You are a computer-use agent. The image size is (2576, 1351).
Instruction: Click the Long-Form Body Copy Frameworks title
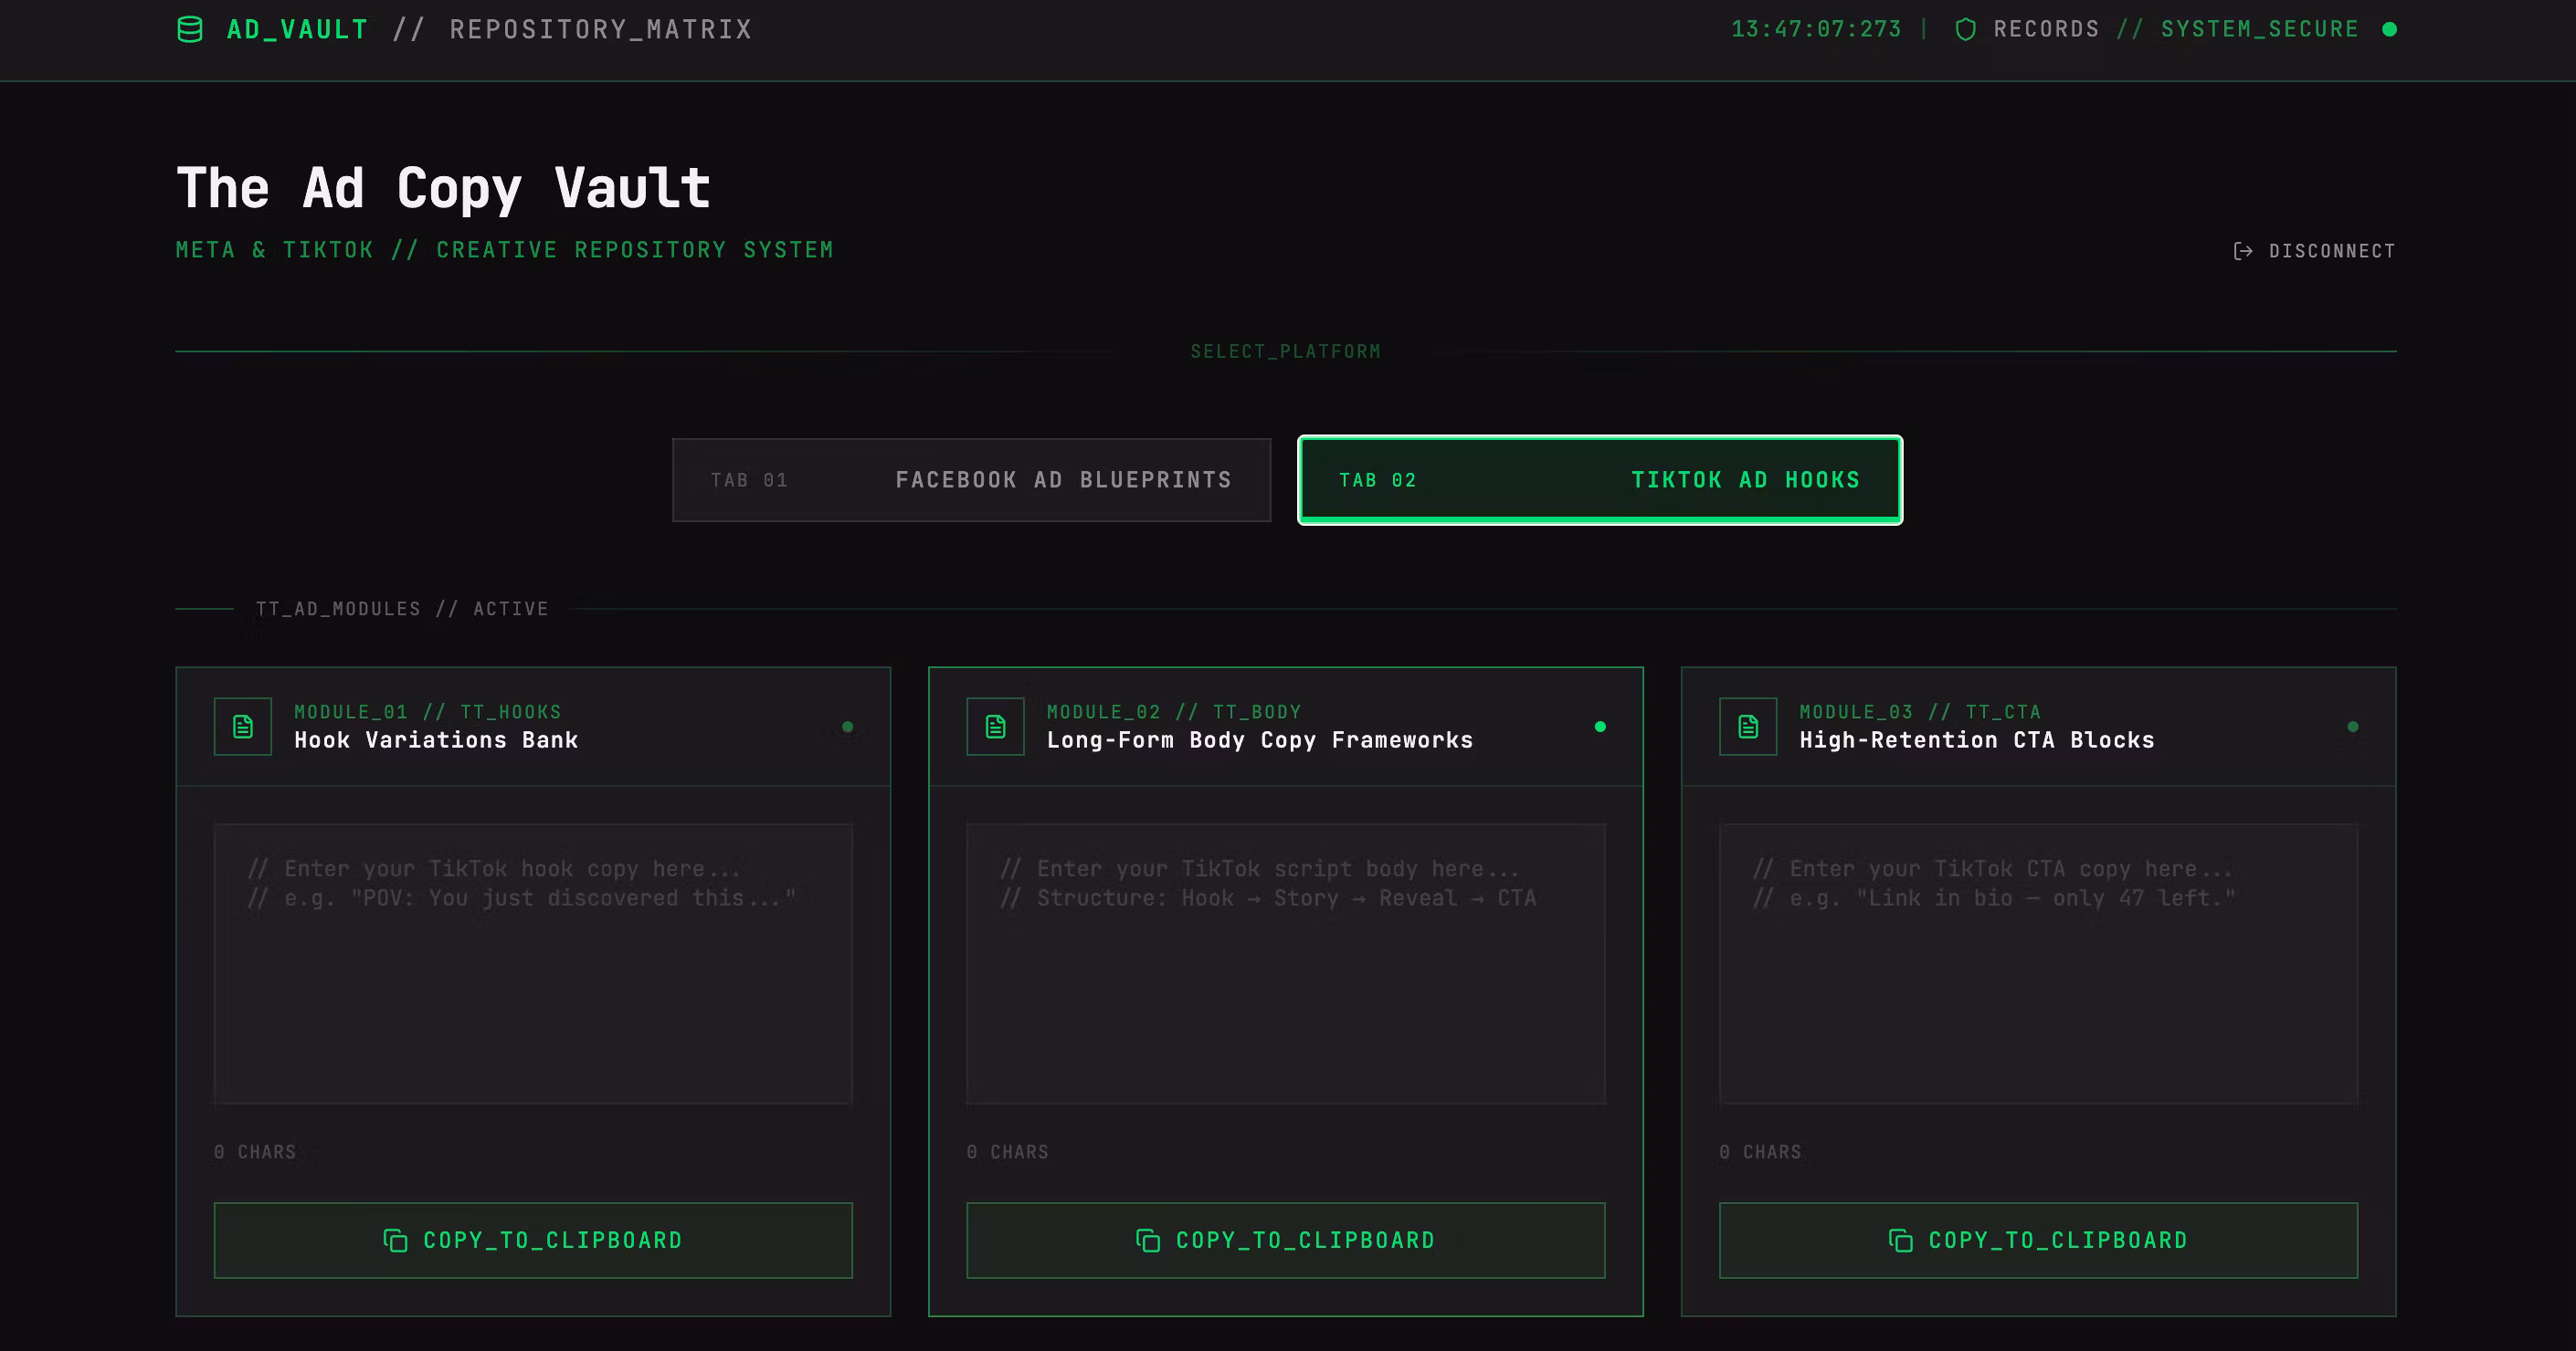[1260, 740]
